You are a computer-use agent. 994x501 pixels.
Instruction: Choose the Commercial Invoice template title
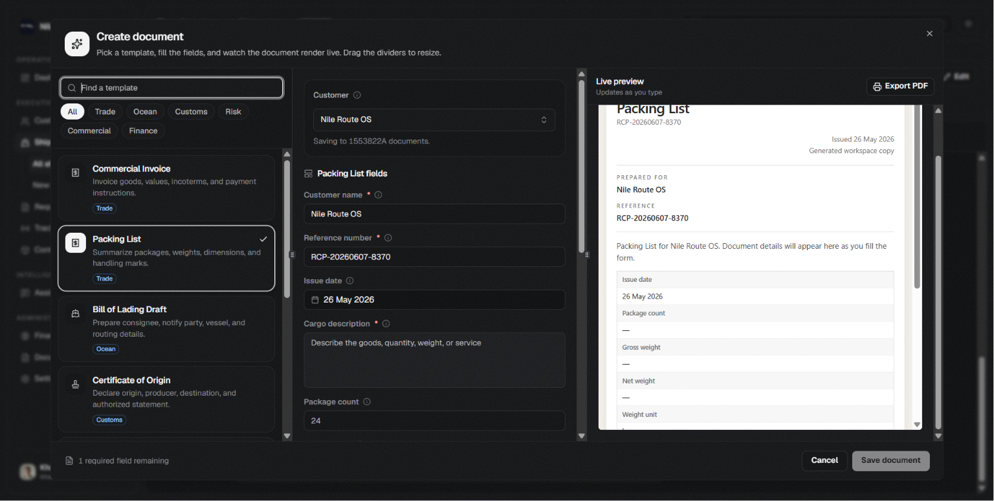click(131, 169)
